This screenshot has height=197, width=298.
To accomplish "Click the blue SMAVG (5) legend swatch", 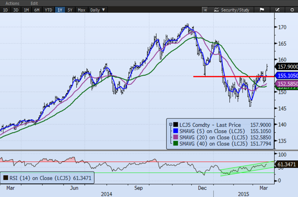I will click(x=175, y=130).
